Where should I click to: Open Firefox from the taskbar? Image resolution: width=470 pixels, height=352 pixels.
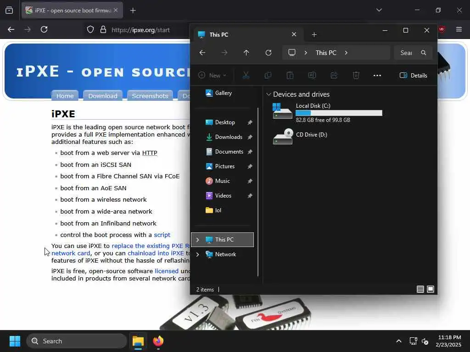pyautogui.click(x=158, y=341)
